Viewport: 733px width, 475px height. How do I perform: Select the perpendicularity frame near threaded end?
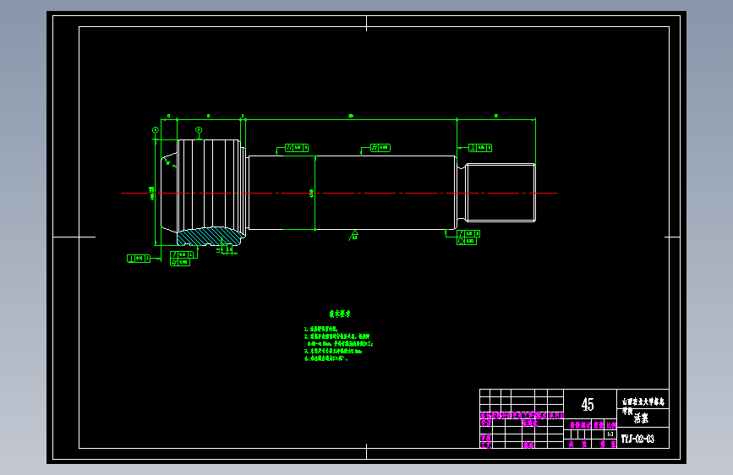(480, 148)
